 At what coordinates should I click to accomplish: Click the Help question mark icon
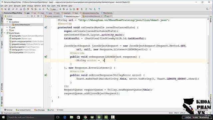click(99, 9)
